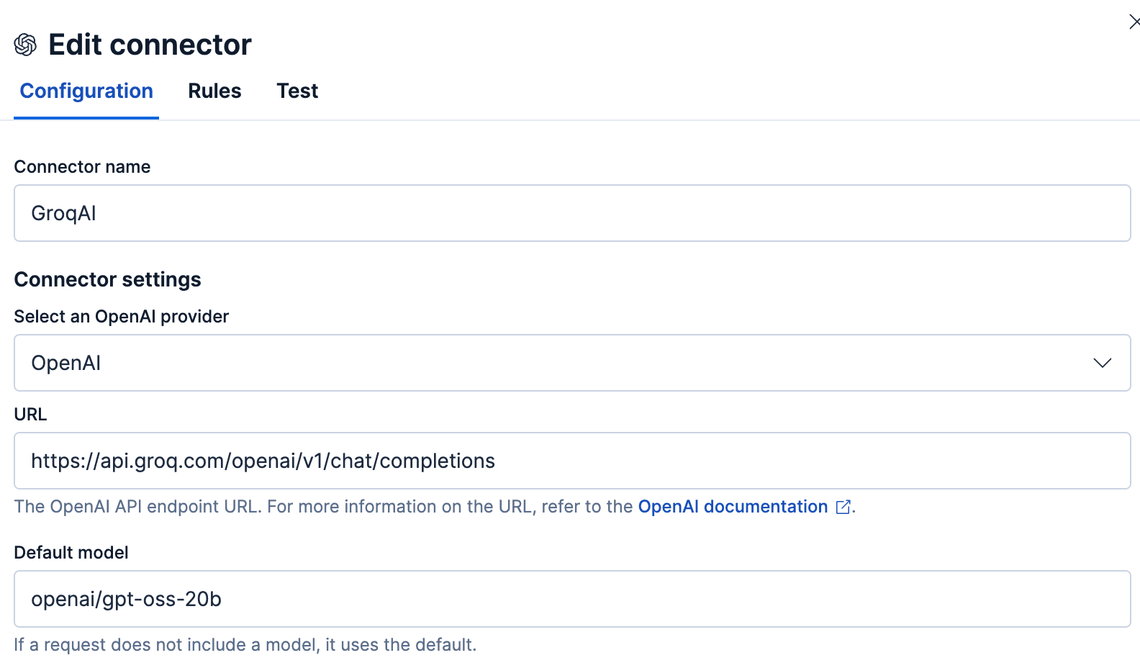Viewport: 1140px width, 668px height.
Task: Click the Default model field showing openai/gpt-oss-20b
Action: tap(572, 599)
